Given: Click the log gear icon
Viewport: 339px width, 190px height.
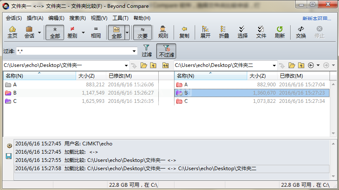Looking at the screenshot, I should click(9, 146).
